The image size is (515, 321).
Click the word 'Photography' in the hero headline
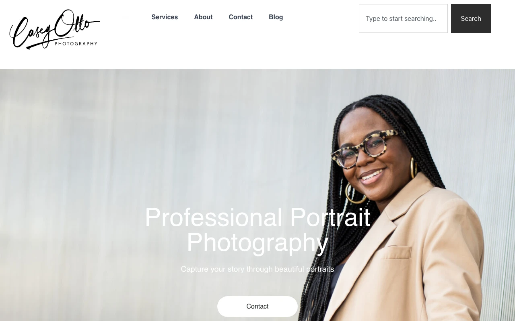[x=257, y=242]
